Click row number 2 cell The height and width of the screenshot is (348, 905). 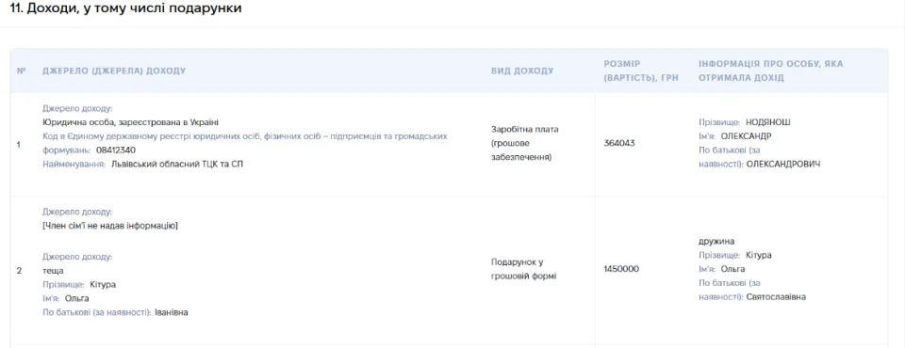click(19, 270)
